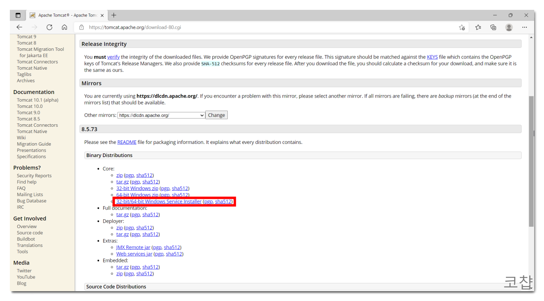The height and width of the screenshot is (301, 544).
Task: Open the KEYS file link
Action: (432, 57)
